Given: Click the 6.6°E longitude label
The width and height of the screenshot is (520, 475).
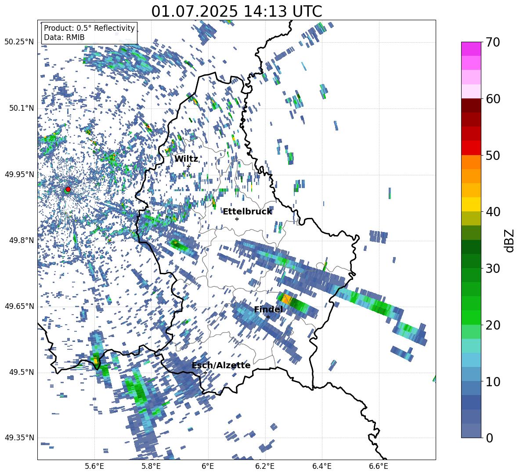Looking at the screenshot, I should pos(379,466).
